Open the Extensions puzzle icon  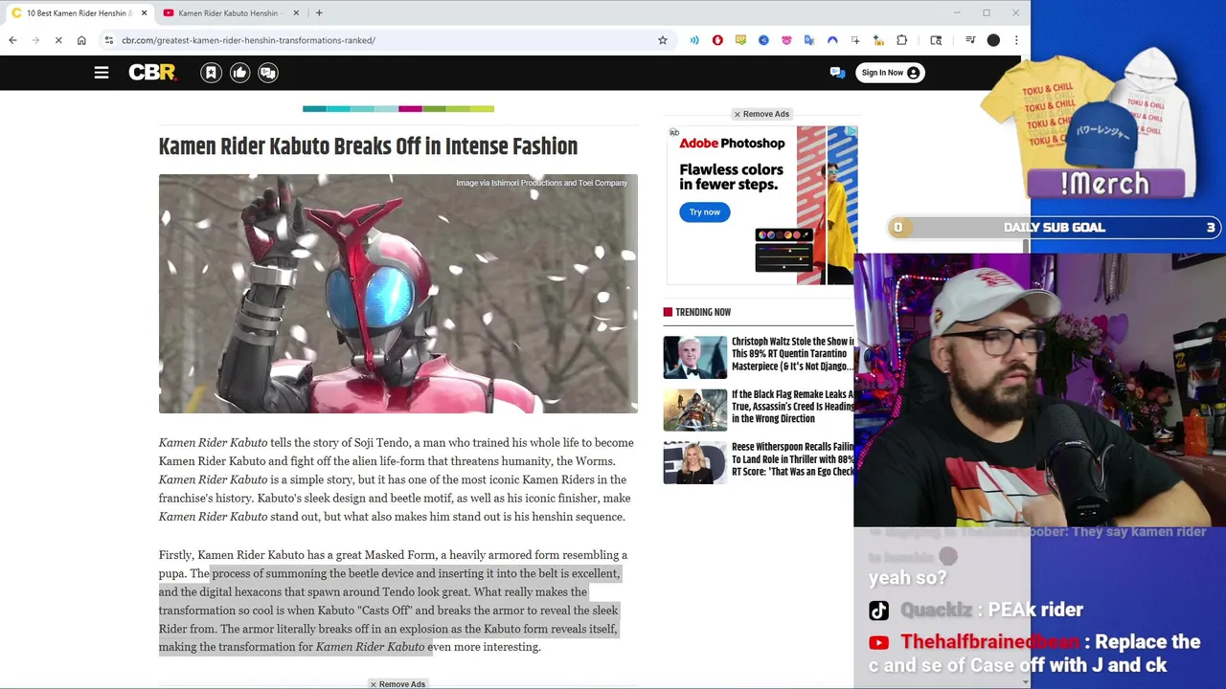tap(901, 40)
